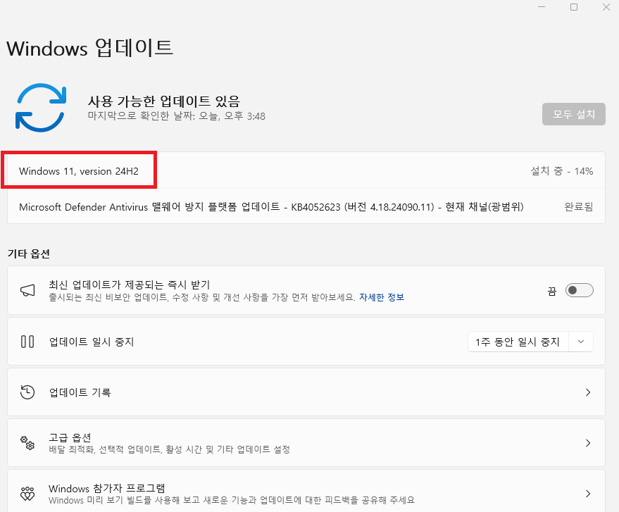Select the Microsoft Defender Antivirus KB4052623 update row
Viewport: 619px width, 512px height.
[306, 207]
